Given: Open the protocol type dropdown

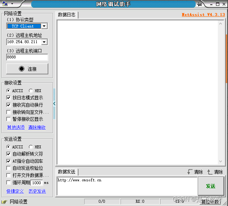Looking at the screenshot, I should coord(44,26).
